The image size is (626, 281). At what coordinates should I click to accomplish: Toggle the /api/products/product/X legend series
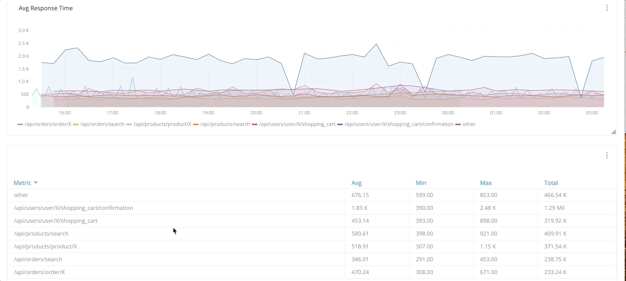(162, 124)
